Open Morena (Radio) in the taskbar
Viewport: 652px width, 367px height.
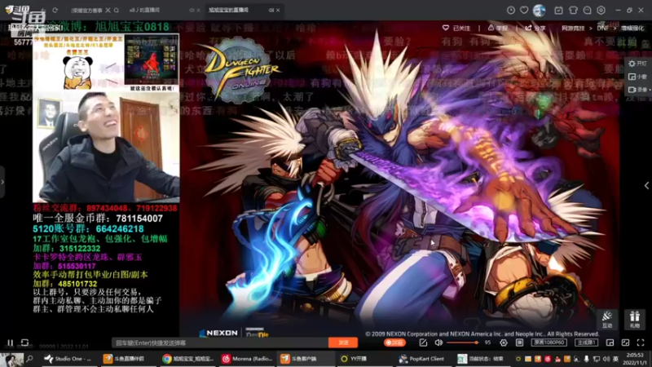pyautogui.click(x=248, y=359)
